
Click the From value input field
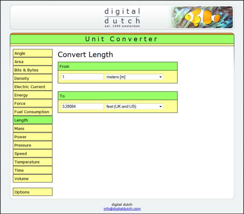click(x=82, y=77)
